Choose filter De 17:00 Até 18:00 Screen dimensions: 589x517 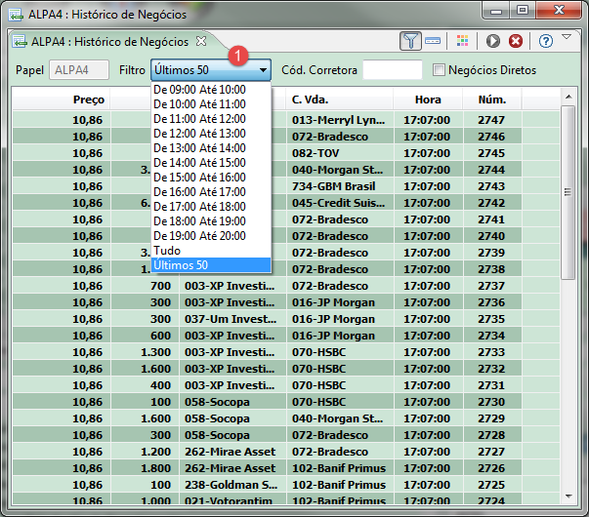(x=211, y=207)
